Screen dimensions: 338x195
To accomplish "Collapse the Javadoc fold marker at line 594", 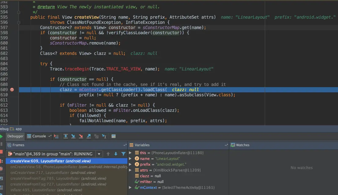I will 19,12.
